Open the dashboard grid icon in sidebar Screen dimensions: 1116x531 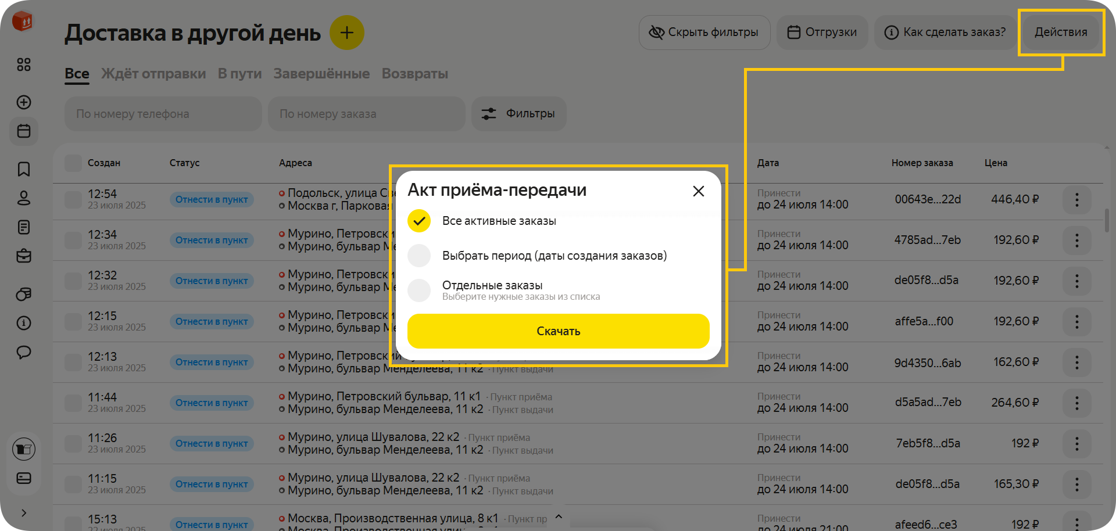tap(24, 64)
